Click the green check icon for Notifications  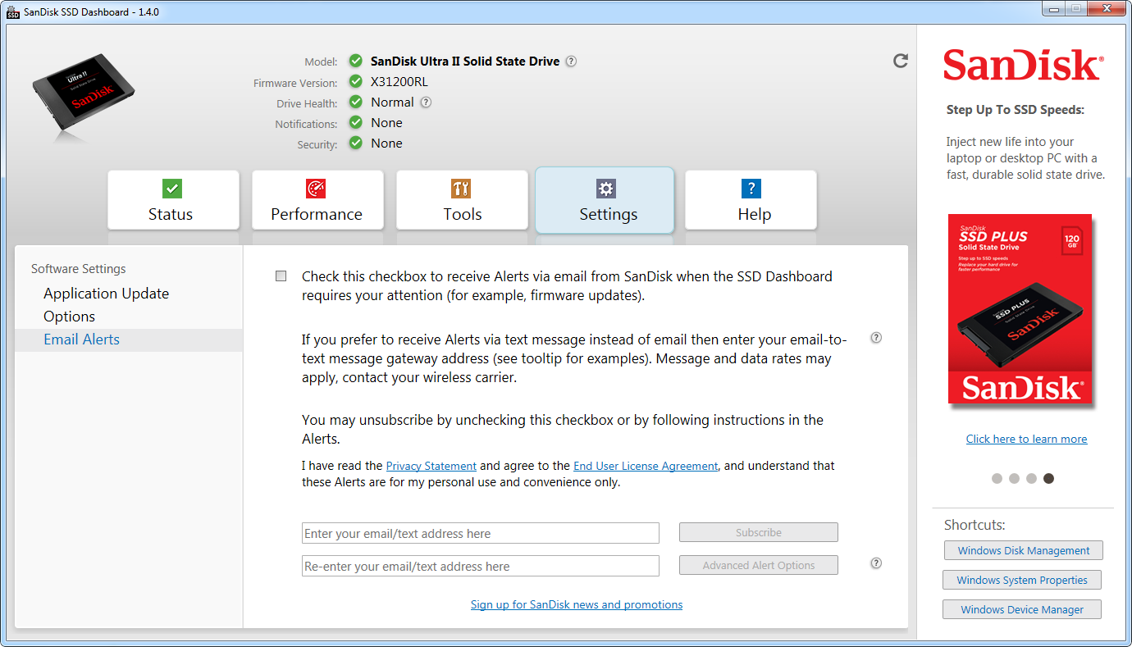355,122
